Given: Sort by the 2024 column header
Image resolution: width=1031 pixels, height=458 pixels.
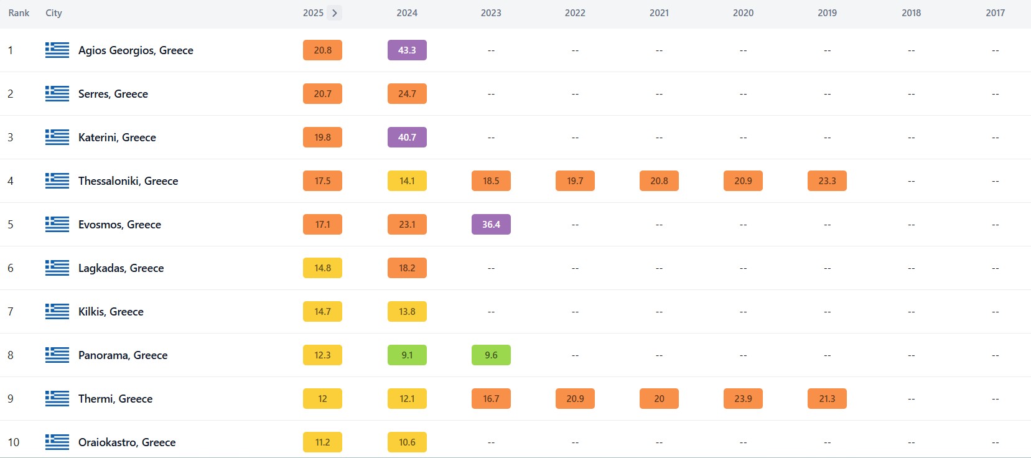Looking at the screenshot, I should point(407,13).
